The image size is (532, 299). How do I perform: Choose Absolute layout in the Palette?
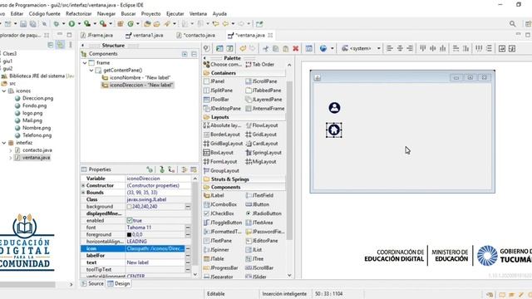tap(222, 125)
